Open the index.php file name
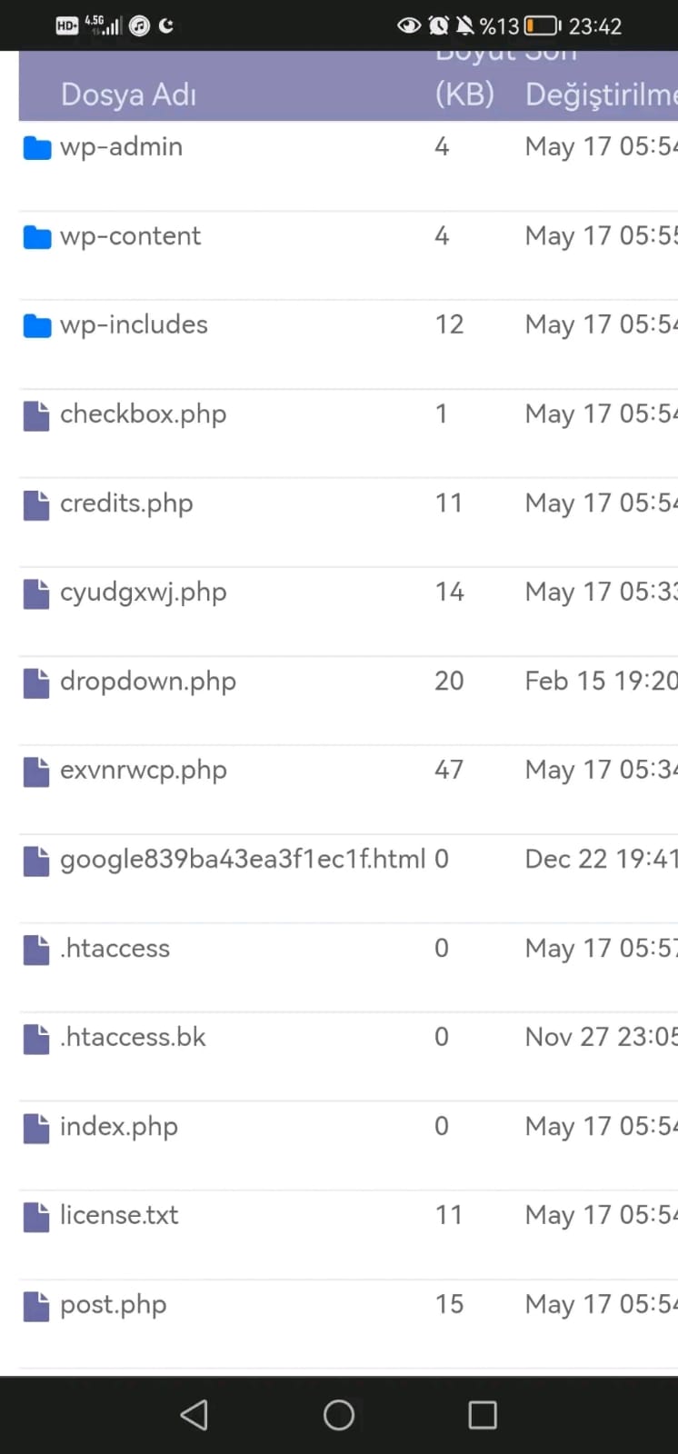 [119, 1127]
